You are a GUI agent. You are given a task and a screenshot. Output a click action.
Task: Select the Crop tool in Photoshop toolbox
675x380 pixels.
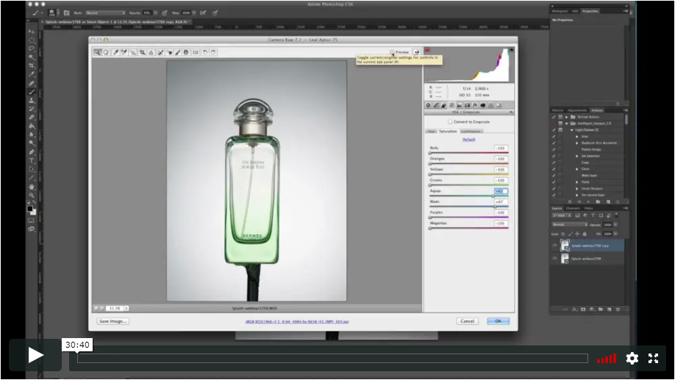[32, 66]
